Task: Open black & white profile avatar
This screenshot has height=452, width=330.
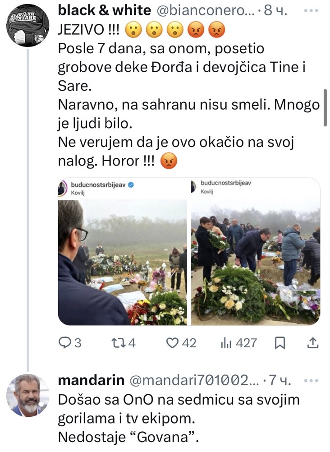Action: point(27,25)
